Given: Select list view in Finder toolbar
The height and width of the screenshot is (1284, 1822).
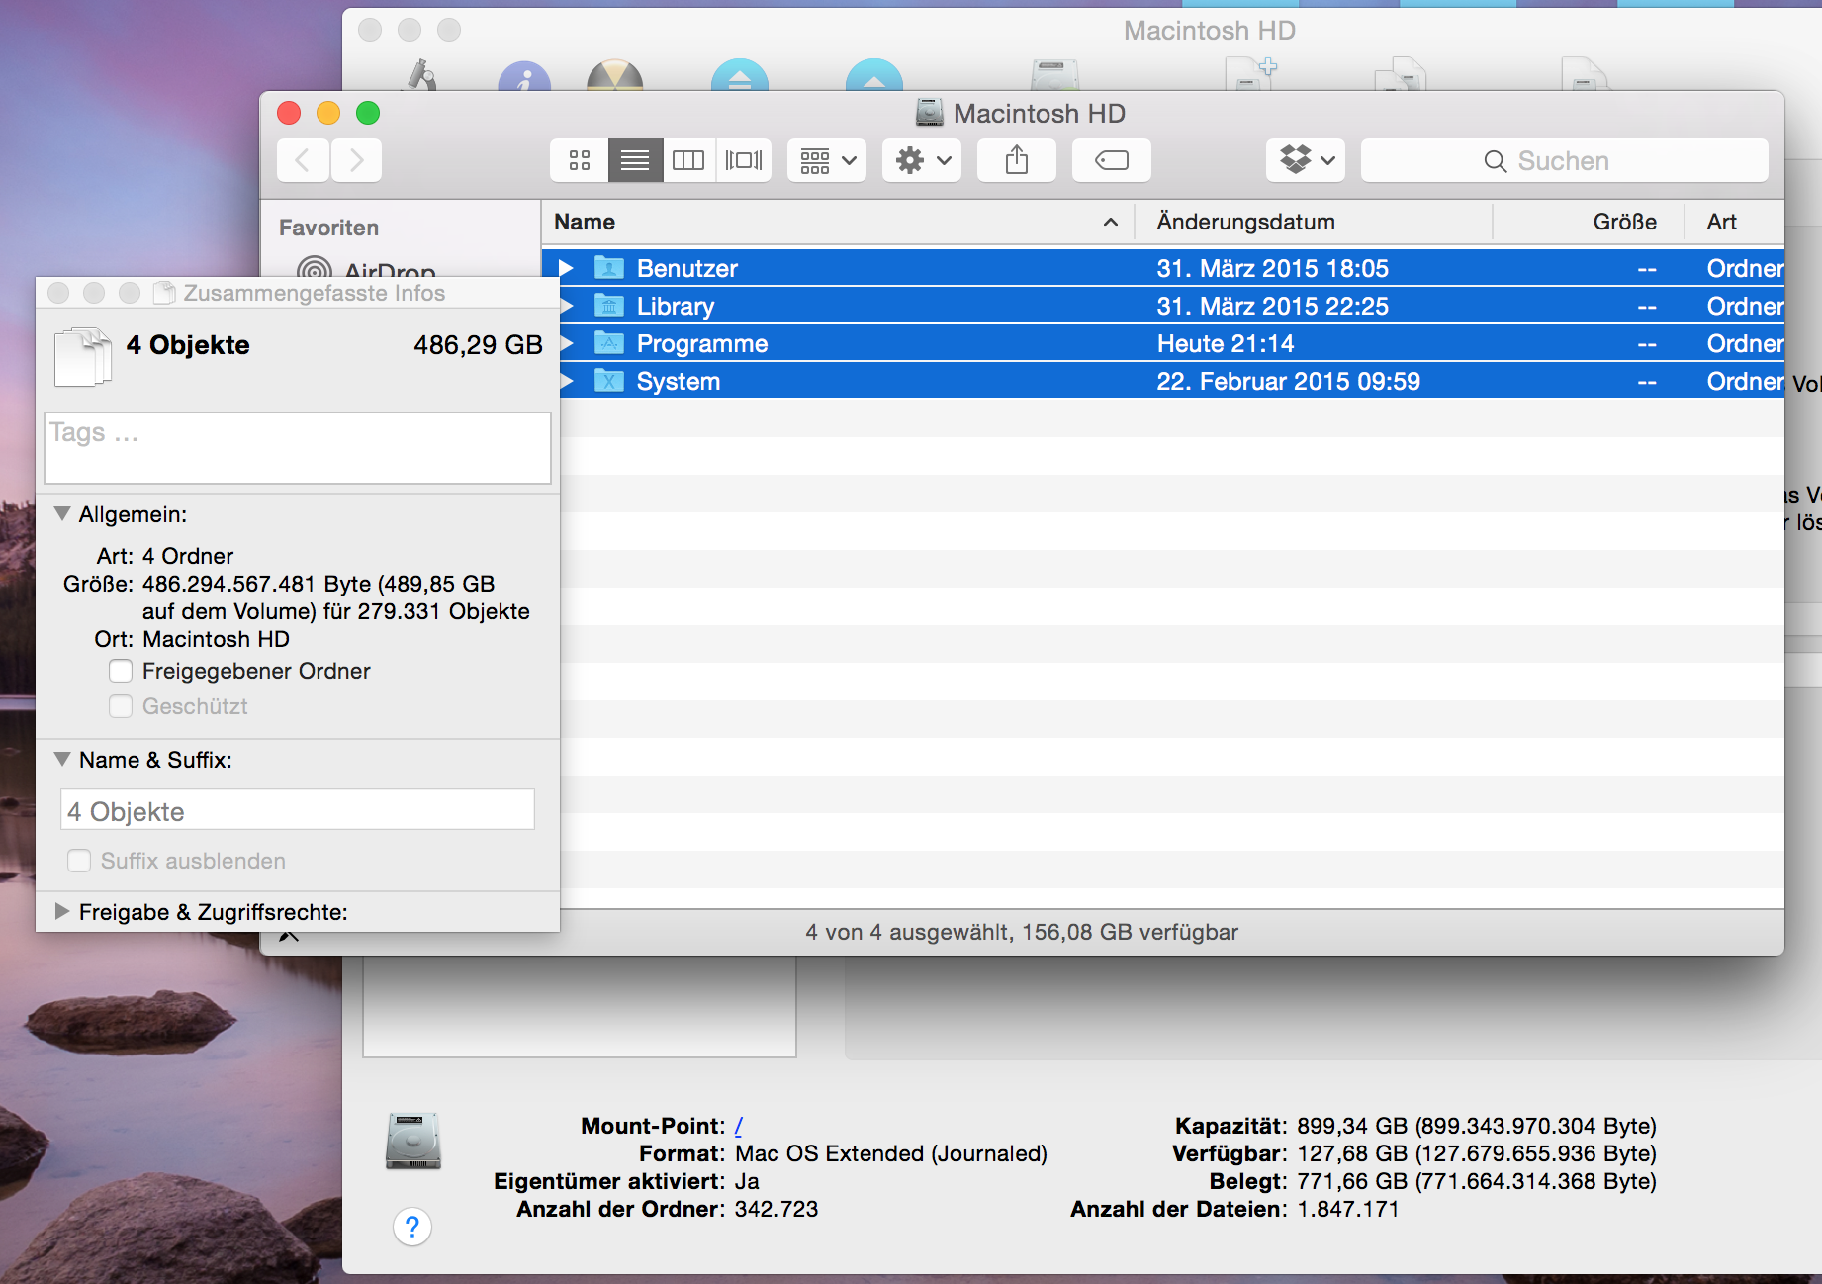Looking at the screenshot, I should (x=634, y=160).
